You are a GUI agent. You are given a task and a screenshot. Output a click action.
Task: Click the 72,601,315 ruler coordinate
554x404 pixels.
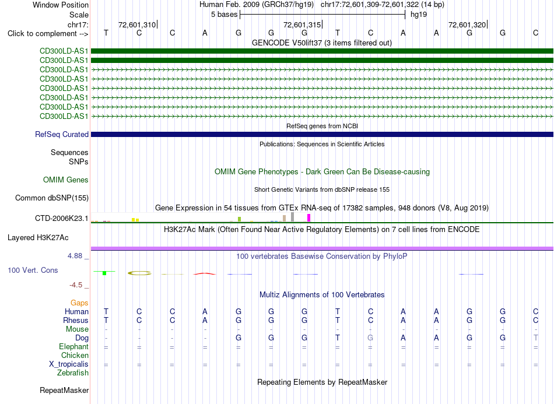click(x=302, y=24)
